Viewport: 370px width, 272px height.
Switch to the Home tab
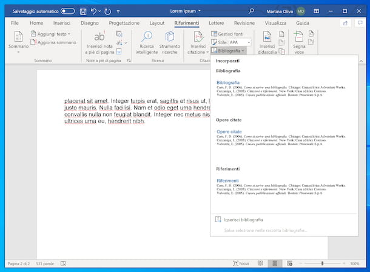(36, 23)
